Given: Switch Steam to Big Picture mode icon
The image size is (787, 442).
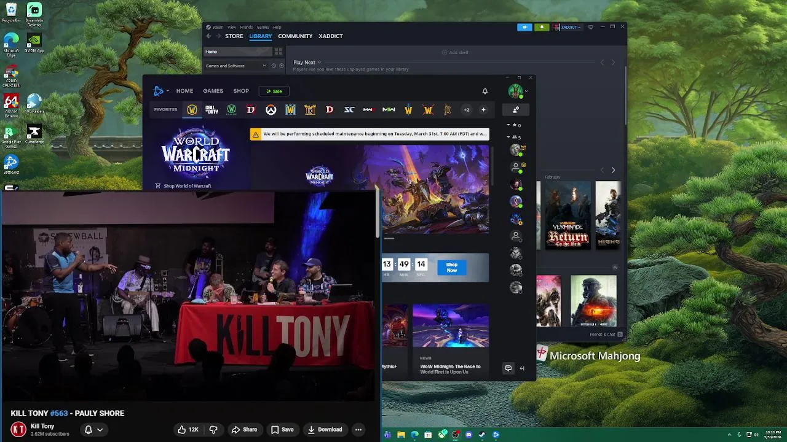Looking at the screenshot, I should [591, 27].
